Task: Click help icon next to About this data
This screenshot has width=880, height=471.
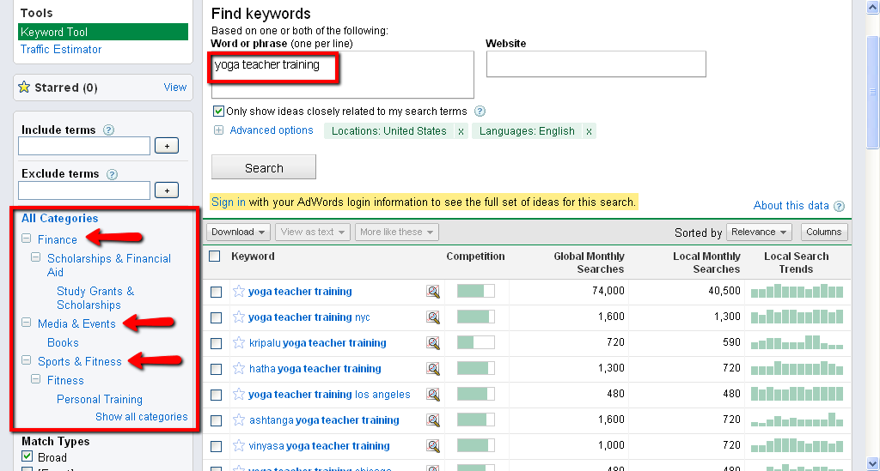Action: (x=839, y=206)
